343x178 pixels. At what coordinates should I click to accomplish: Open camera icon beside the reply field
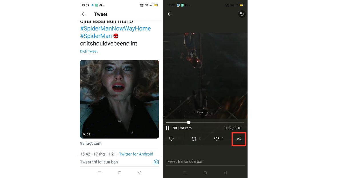(x=156, y=162)
